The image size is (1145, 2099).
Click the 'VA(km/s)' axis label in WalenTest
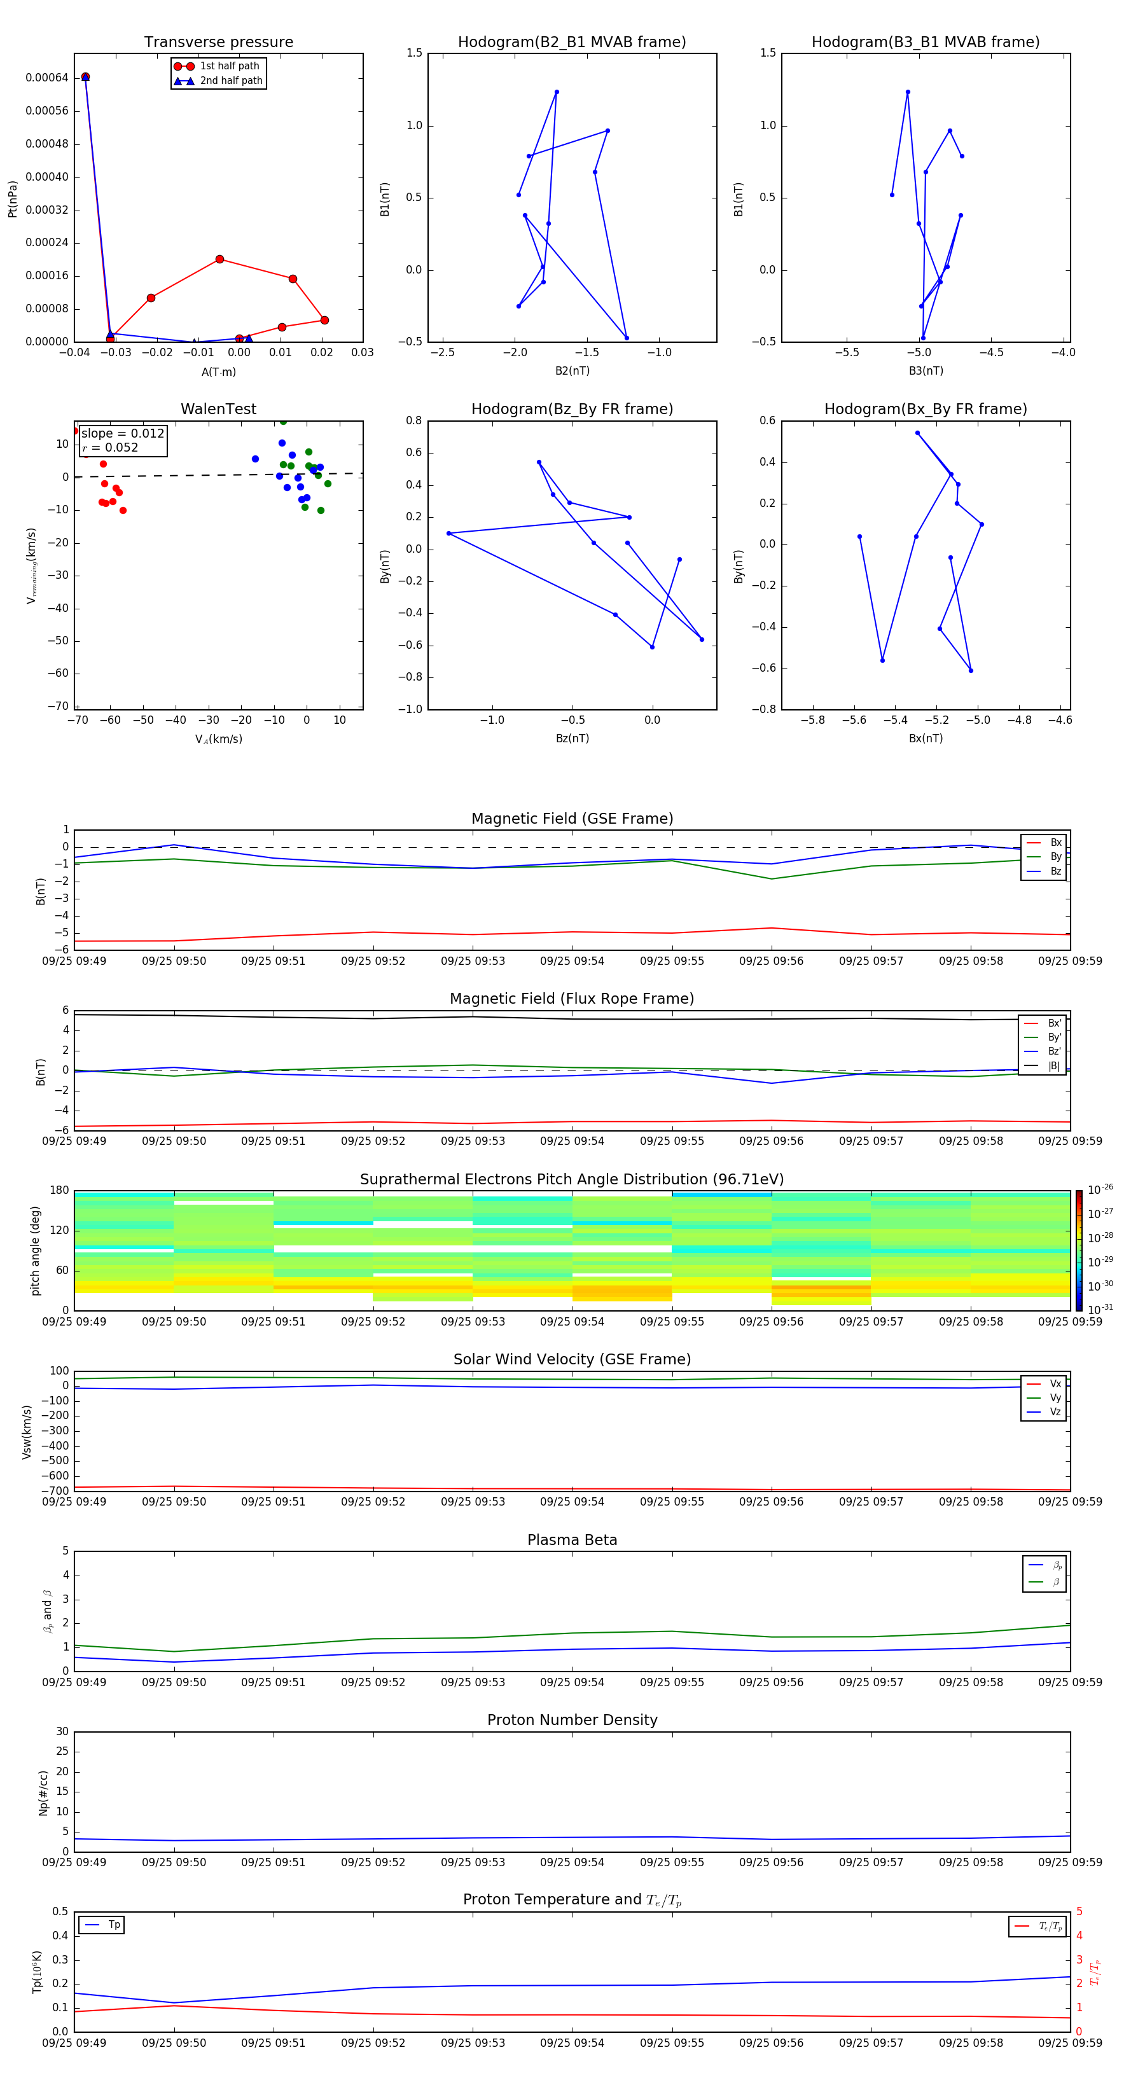(218, 739)
